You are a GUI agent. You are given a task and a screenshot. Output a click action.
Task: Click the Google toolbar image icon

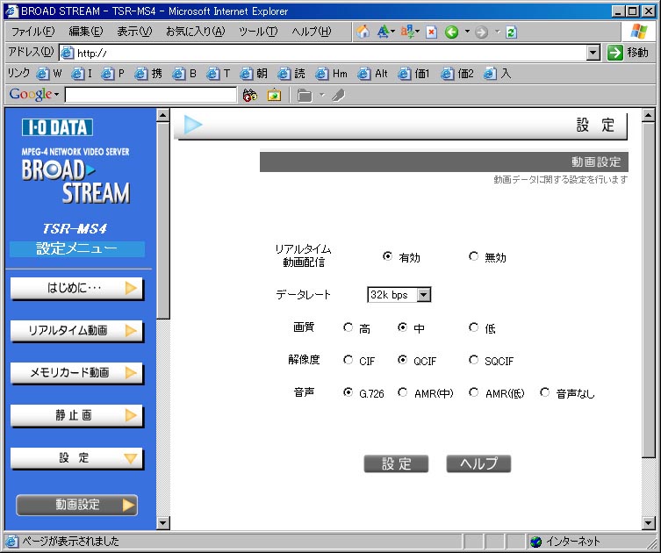(x=274, y=96)
